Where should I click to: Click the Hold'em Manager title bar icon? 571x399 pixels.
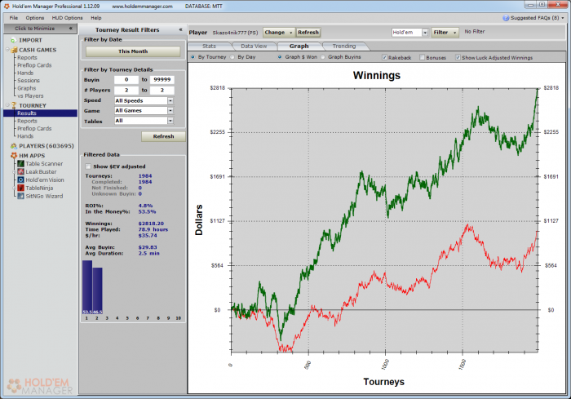pos(7,7)
